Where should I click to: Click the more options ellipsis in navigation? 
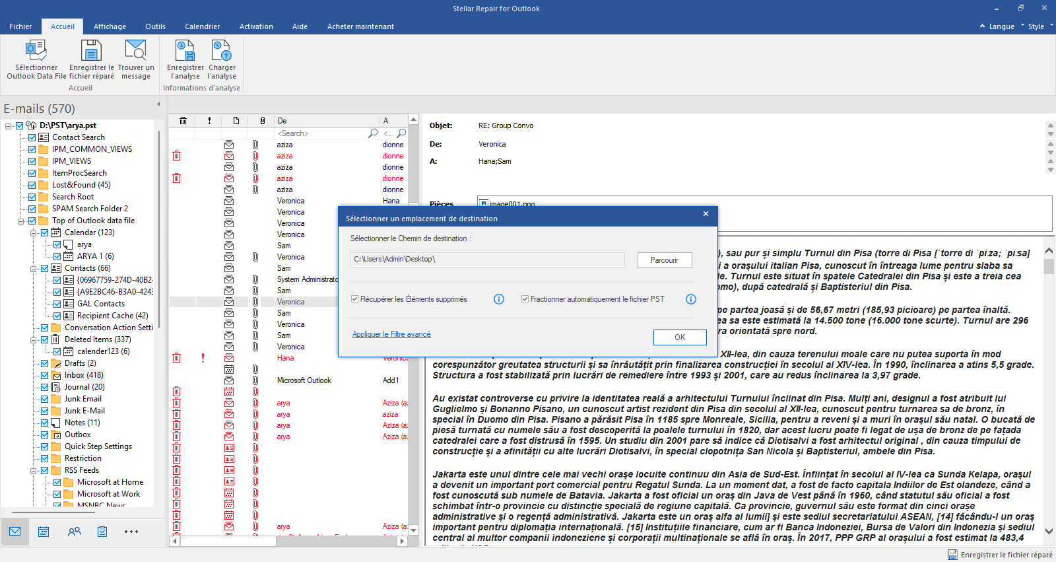[x=131, y=532]
